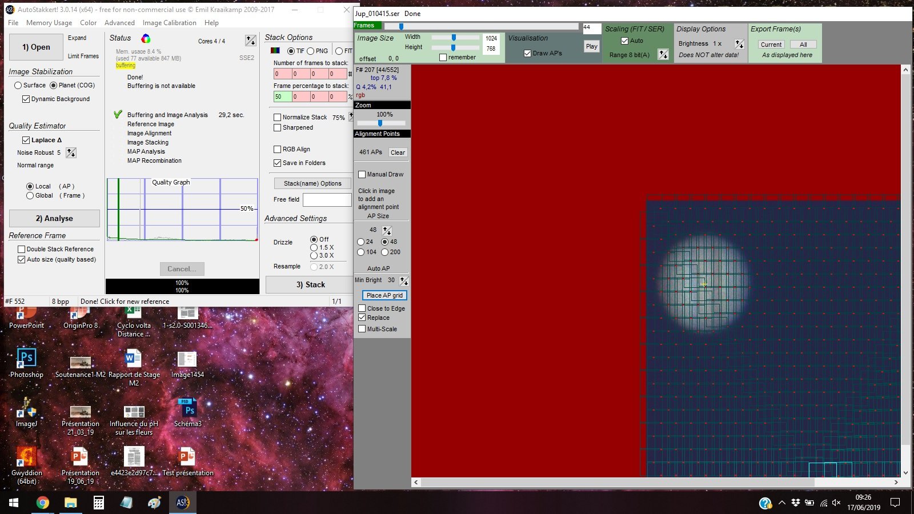Click the Dropbox icon in system tray
Screen dimensions: 914x514
[796, 503]
